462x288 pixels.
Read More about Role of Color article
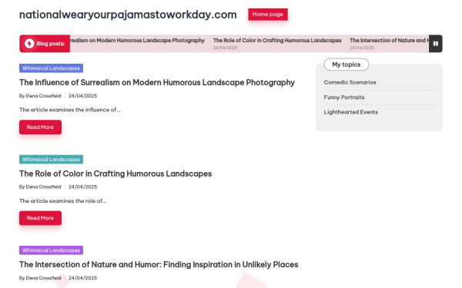click(40, 218)
